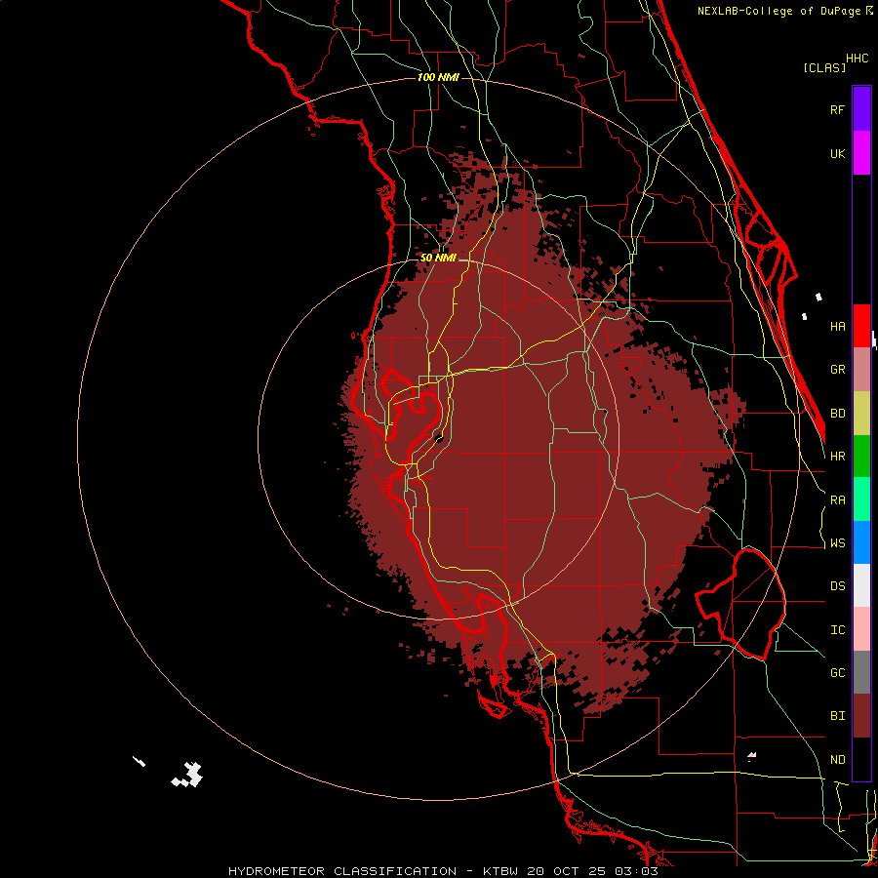878x878 pixels.
Task: Click the white echo cluster in the southwest
Action: (187, 775)
